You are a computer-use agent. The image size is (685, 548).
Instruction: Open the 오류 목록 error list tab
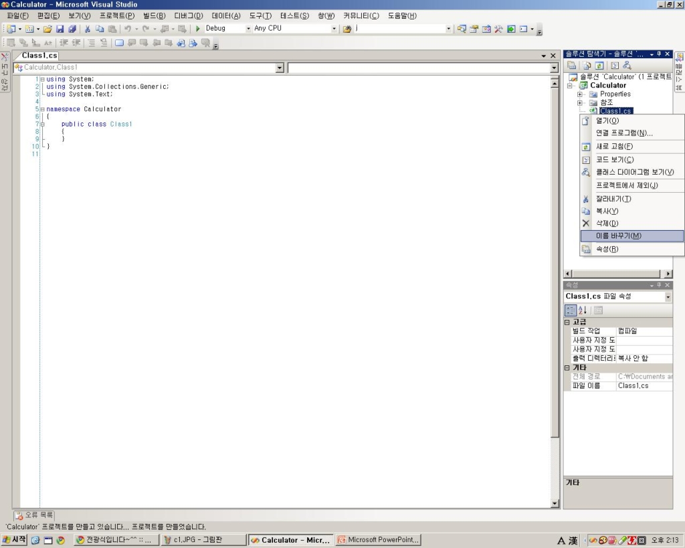point(34,515)
